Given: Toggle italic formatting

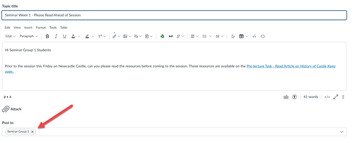Looking at the screenshot, I should coord(56,36).
